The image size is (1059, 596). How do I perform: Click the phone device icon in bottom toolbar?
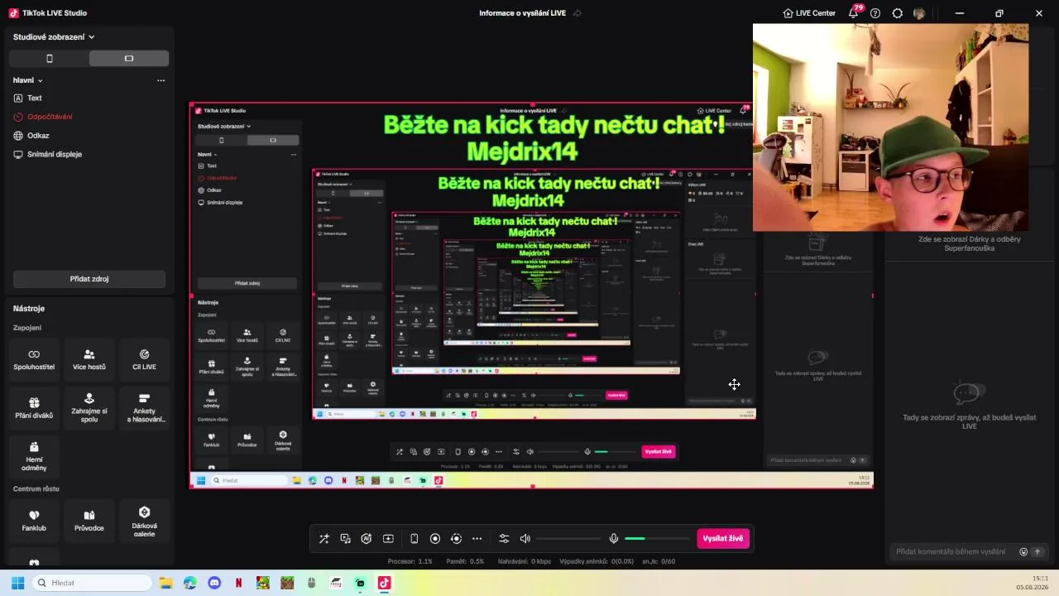coord(414,539)
